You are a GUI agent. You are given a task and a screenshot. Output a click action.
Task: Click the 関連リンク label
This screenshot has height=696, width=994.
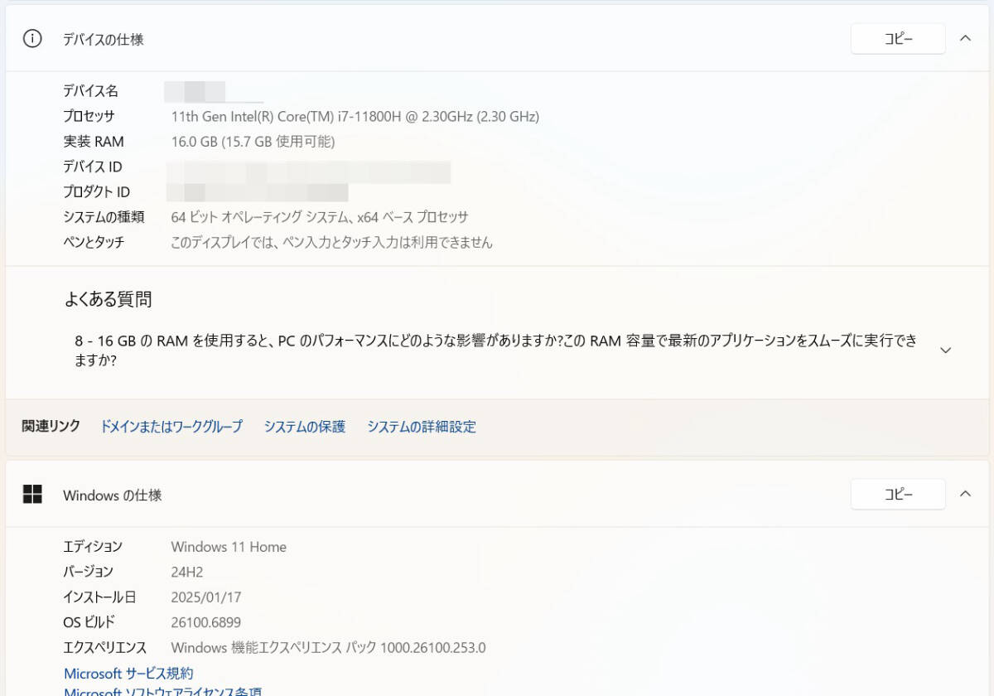51,426
